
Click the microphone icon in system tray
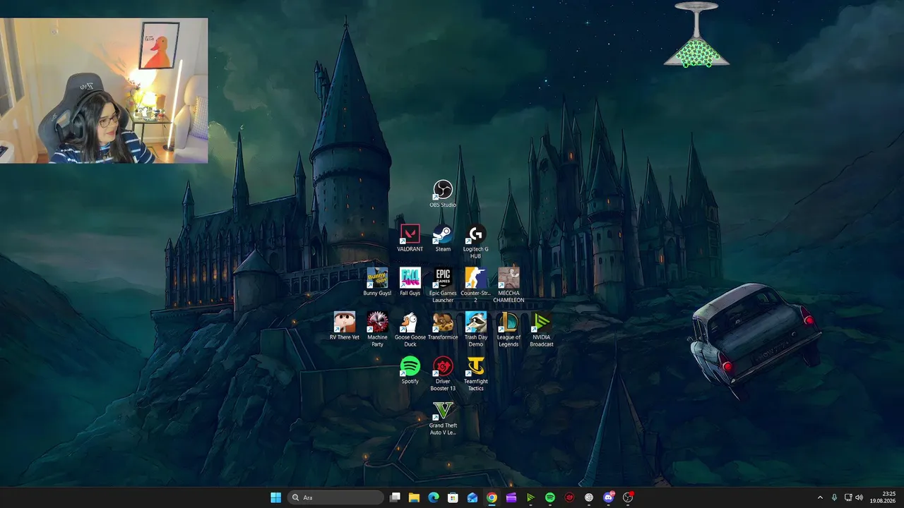[835, 497]
